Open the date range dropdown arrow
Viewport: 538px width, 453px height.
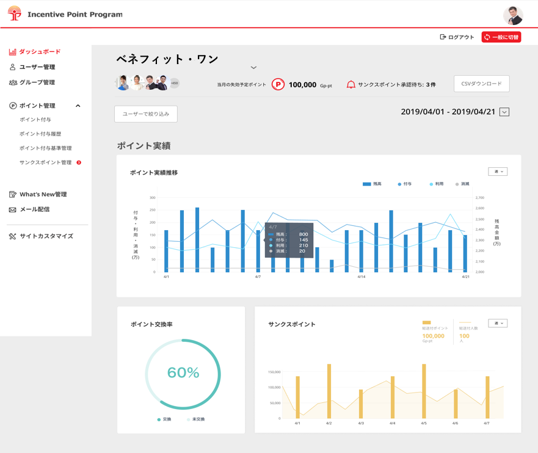[x=504, y=112]
